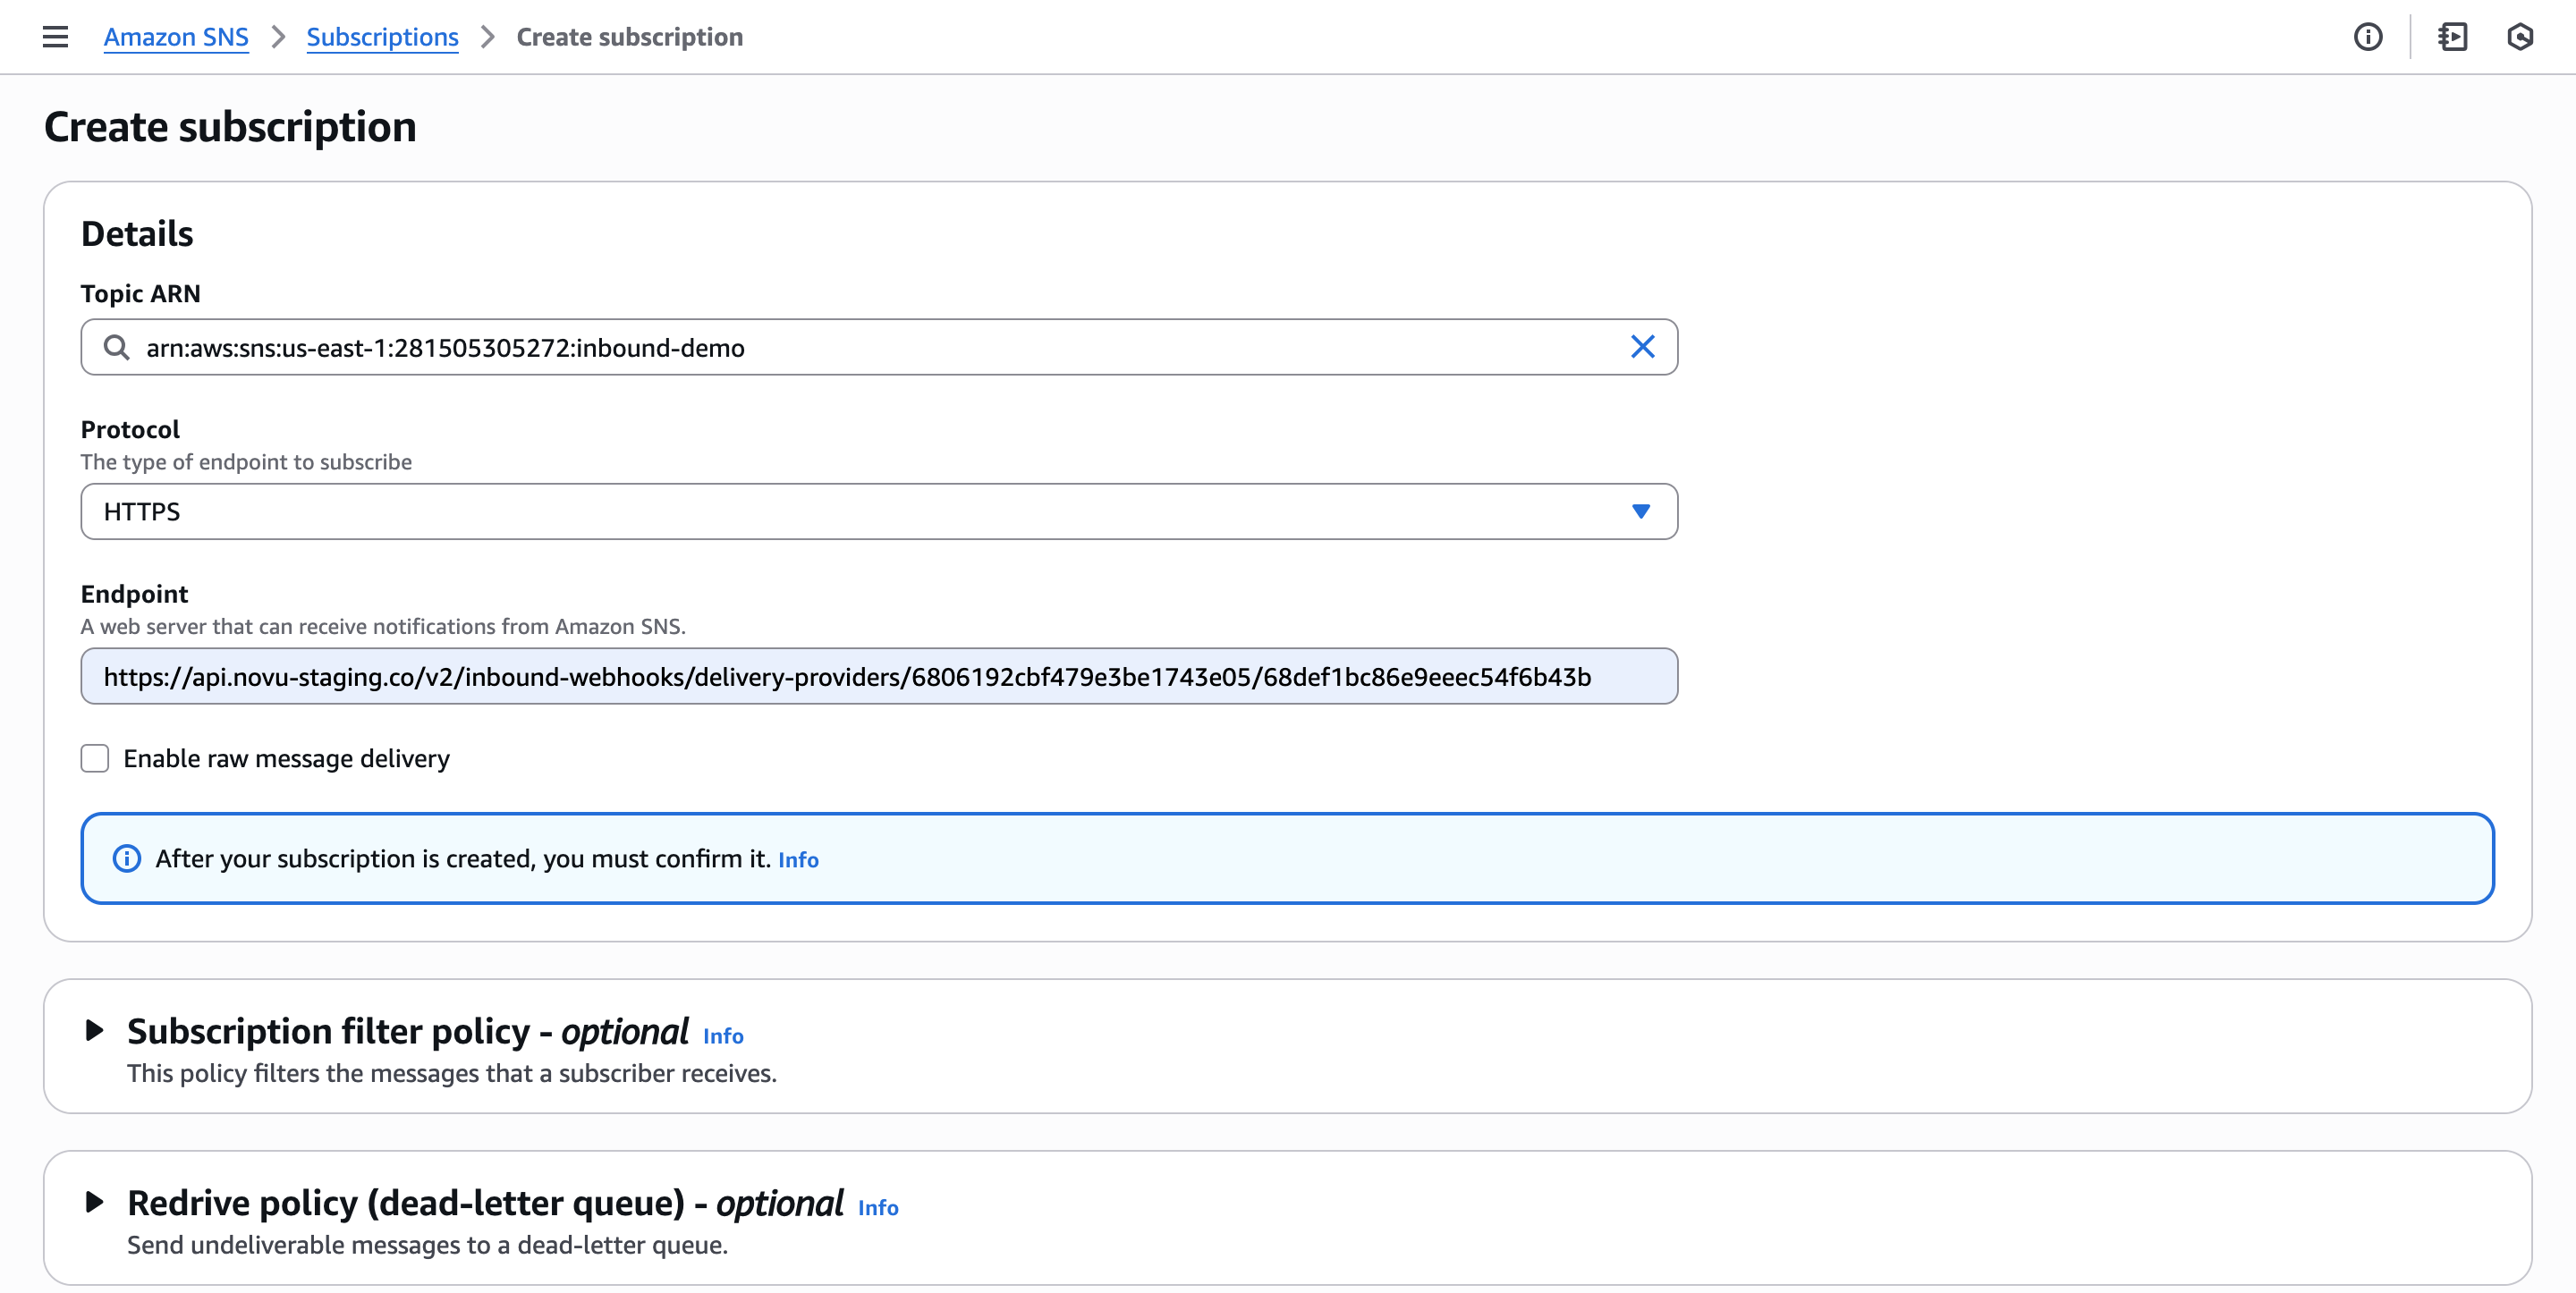Expand the Redrive policy dead-letter queue section
This screenshot has width=2576, height=1293.
click(96, 1203)
